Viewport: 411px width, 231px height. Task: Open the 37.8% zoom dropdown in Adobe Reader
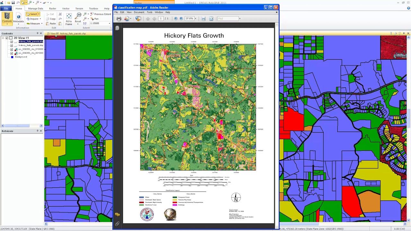click(x=196, y=19)
